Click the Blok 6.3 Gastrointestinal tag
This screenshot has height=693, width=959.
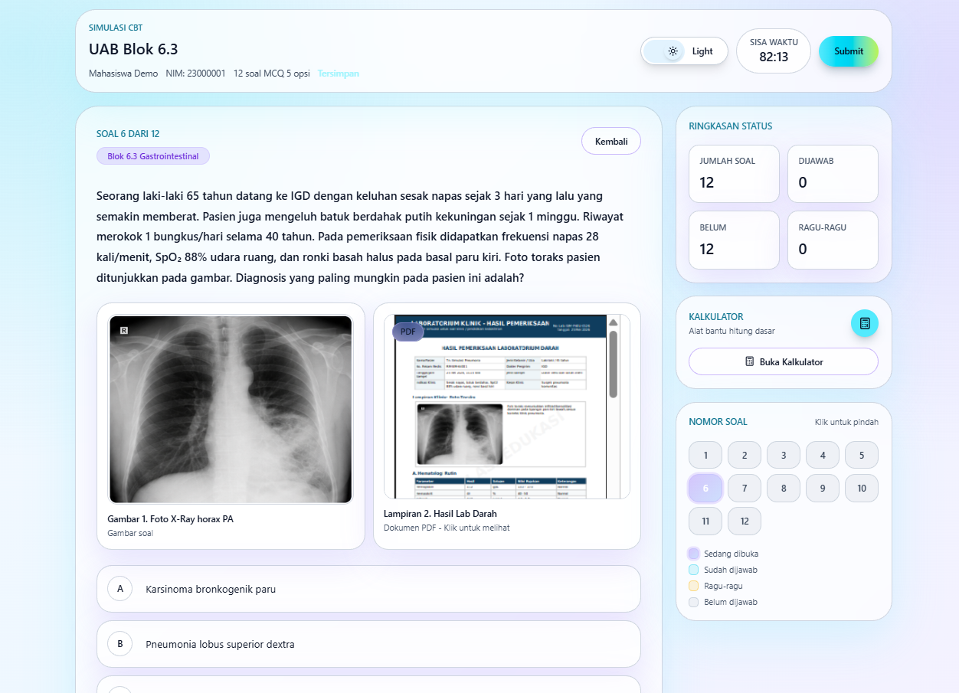153,156
